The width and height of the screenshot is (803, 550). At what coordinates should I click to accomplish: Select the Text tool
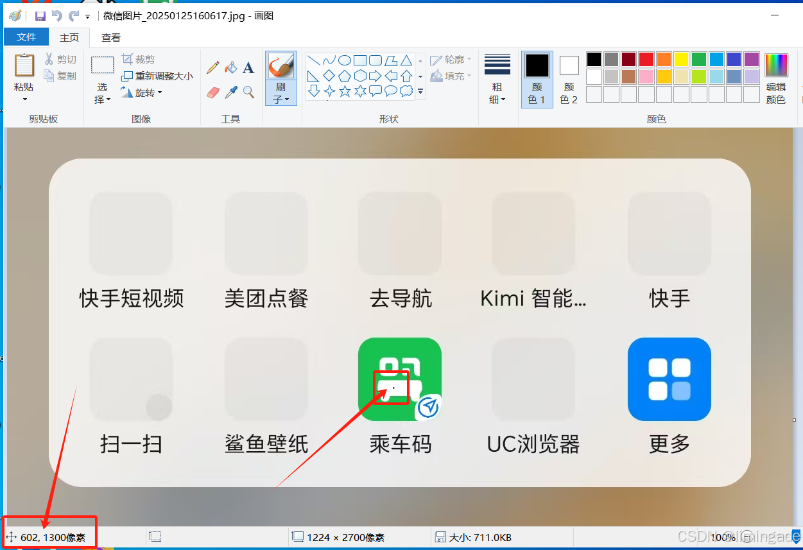(248, 67)
